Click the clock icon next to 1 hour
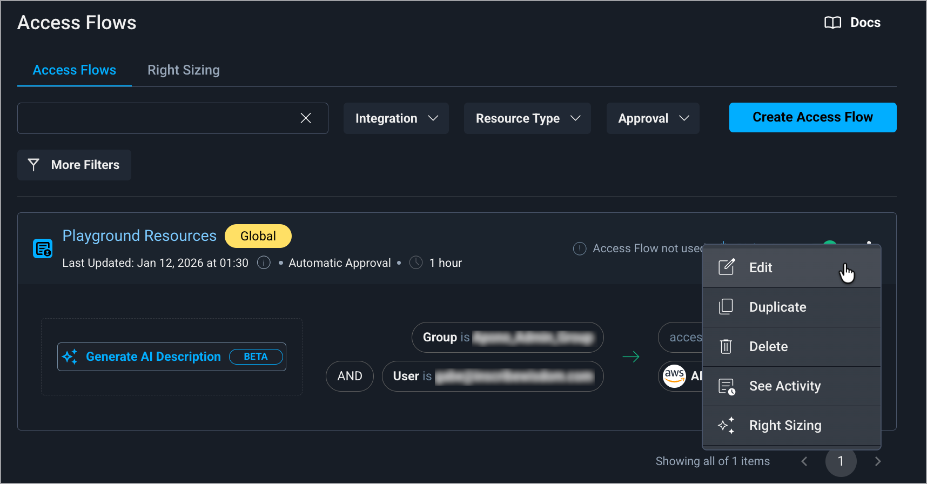 (x=416, y=263)
